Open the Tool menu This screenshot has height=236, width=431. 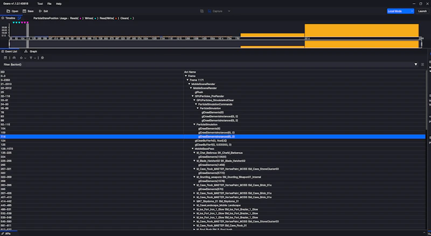40,4
